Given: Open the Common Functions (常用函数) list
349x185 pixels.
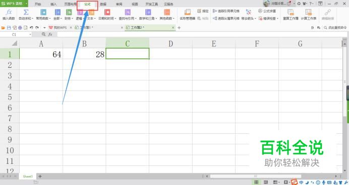Looking at the screenshot, I should pos(43,15).
